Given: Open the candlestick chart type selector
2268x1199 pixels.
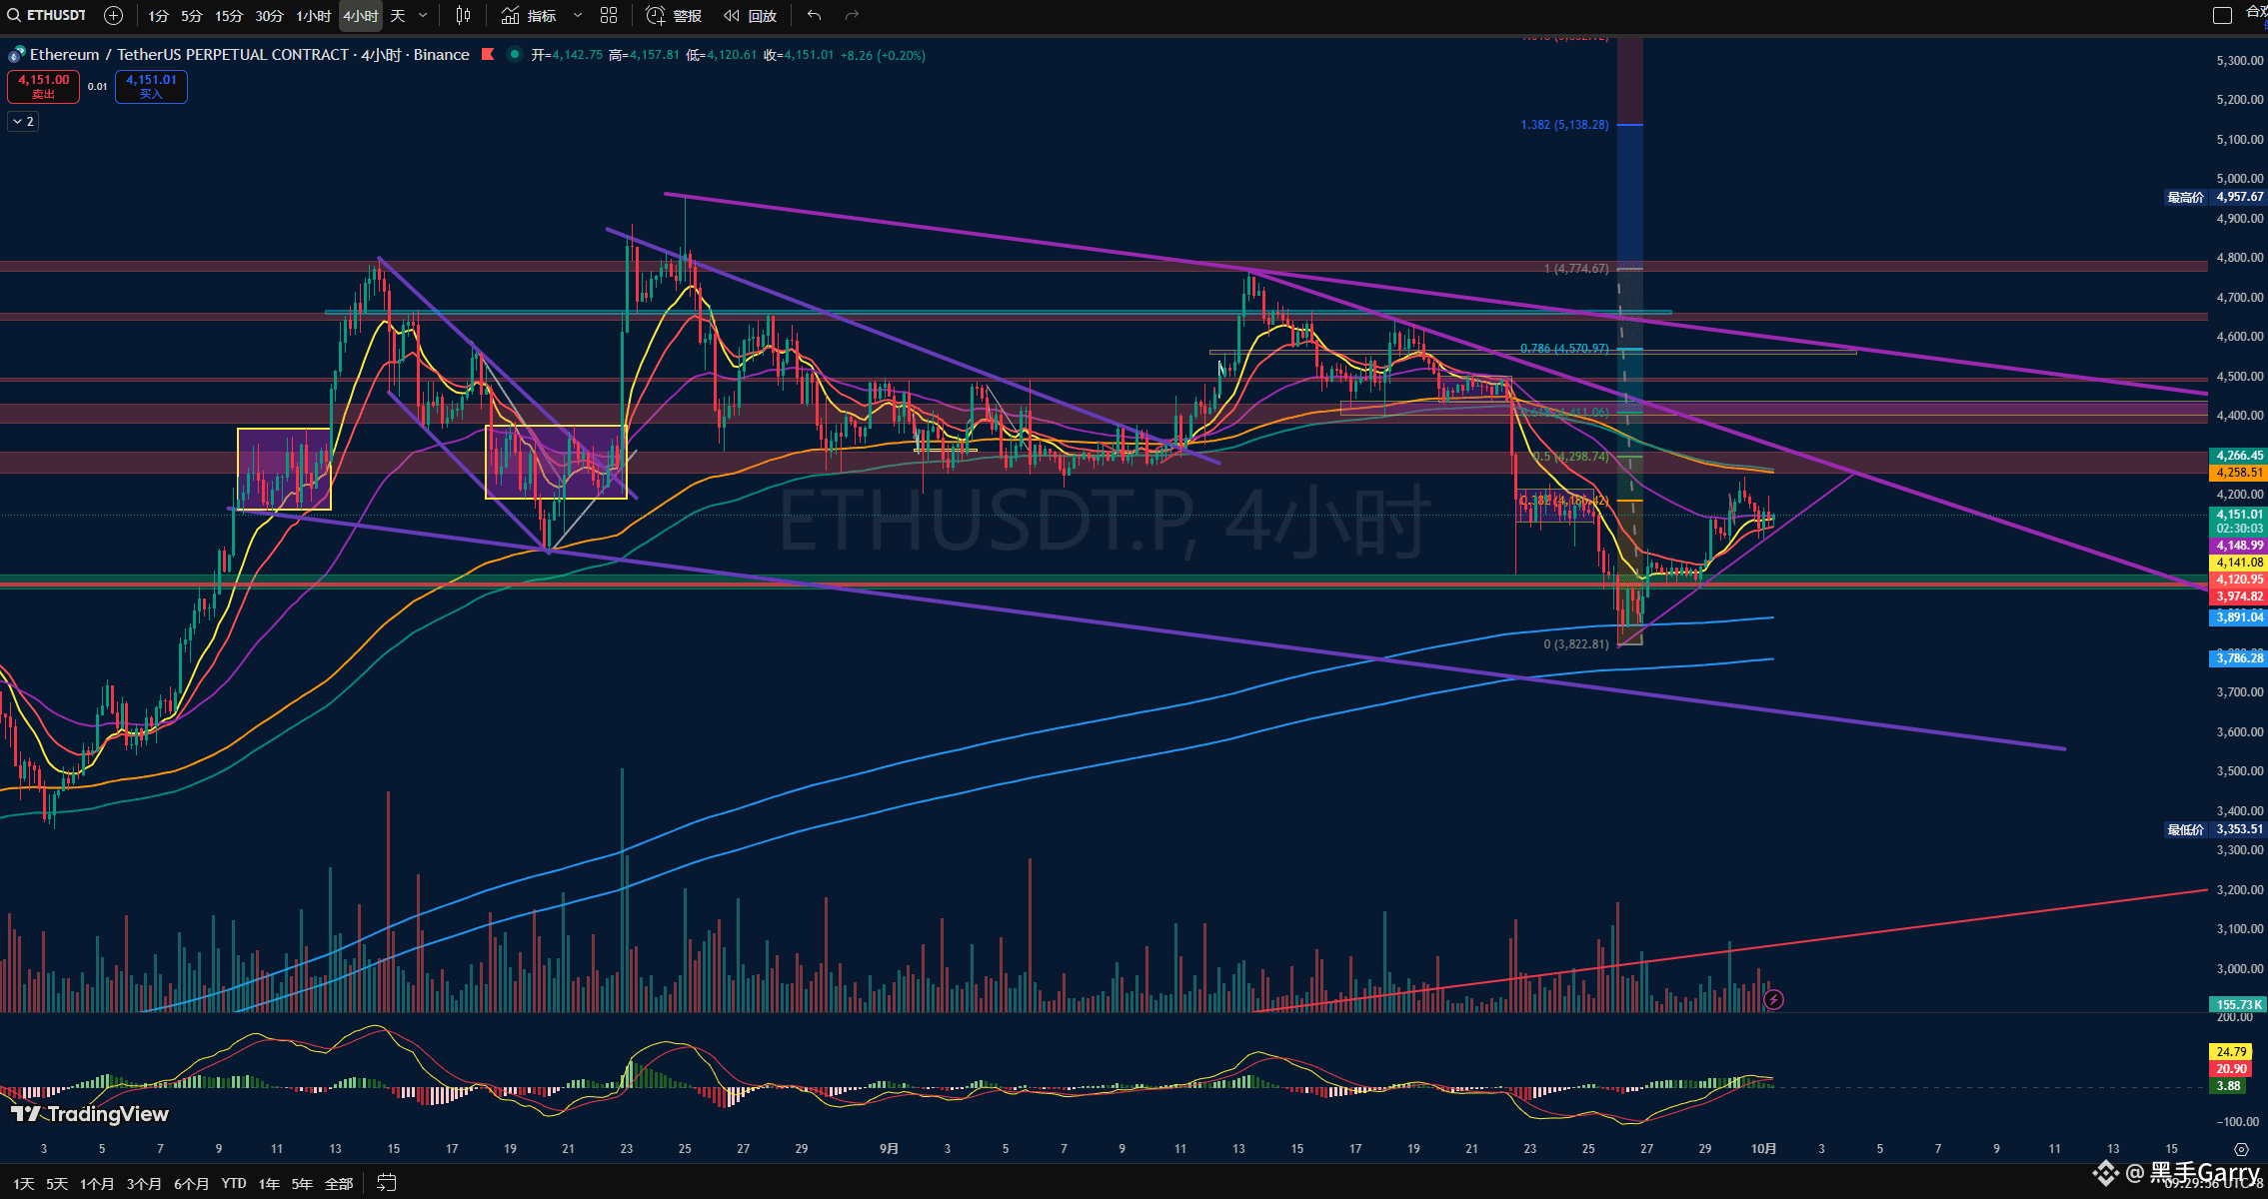Looking at the screenshot, I should [463, 15].
